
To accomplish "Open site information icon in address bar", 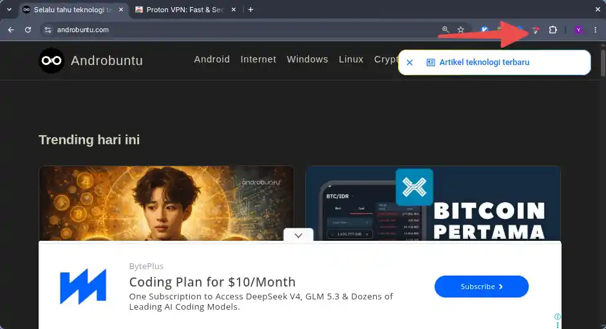I will click(x=48, y=30).
